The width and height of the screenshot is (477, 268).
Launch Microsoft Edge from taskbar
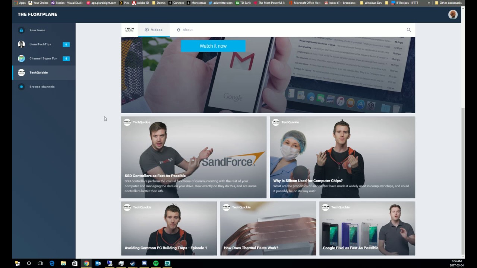click(52, 263)
